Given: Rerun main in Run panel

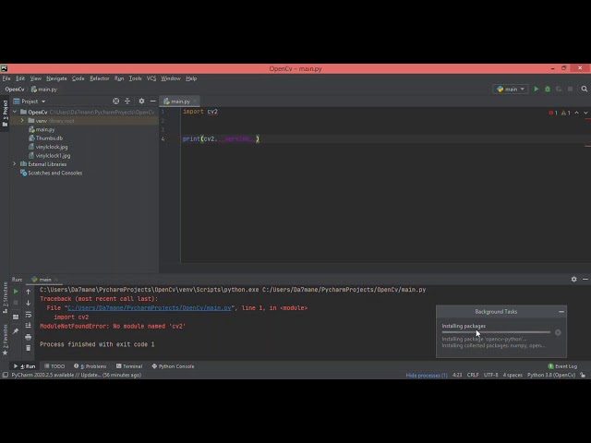Looking at the screenshot, I should [x=16, y=292].
